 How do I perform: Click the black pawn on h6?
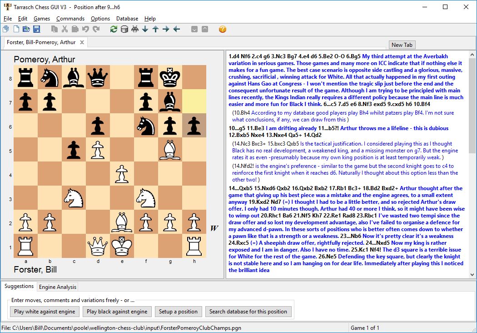[x=194, y=126]
